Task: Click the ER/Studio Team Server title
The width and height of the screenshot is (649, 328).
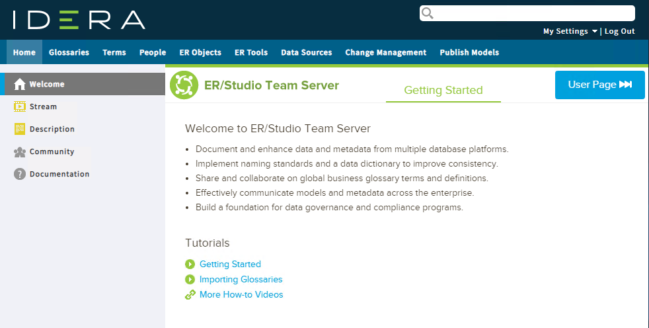Action: coord(272,85)
